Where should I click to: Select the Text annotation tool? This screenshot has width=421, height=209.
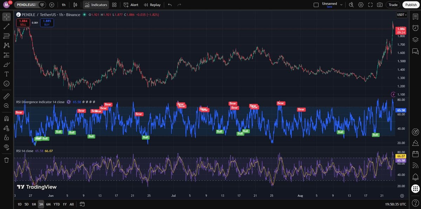[x=6, y=74]
